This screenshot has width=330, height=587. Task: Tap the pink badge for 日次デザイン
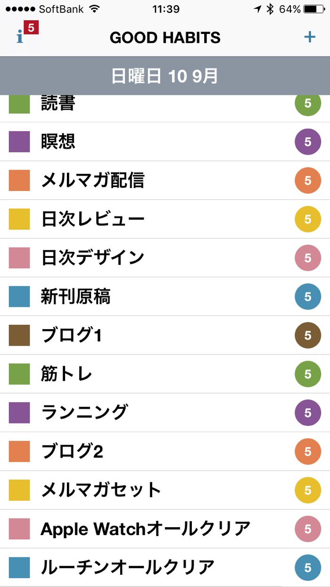tap(307, 258)
